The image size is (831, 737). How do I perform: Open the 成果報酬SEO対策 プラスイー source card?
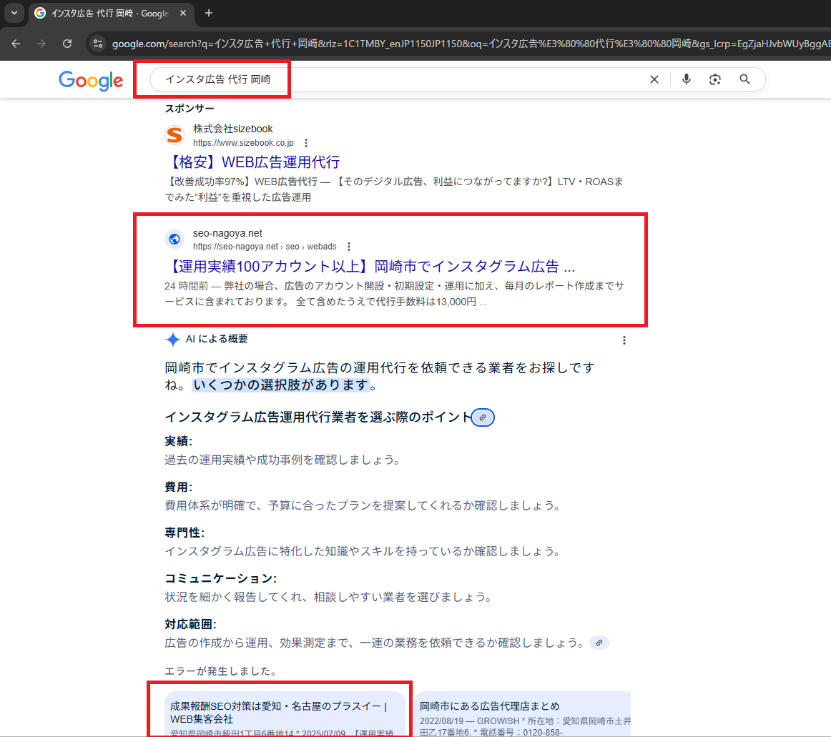click(285, 713)
